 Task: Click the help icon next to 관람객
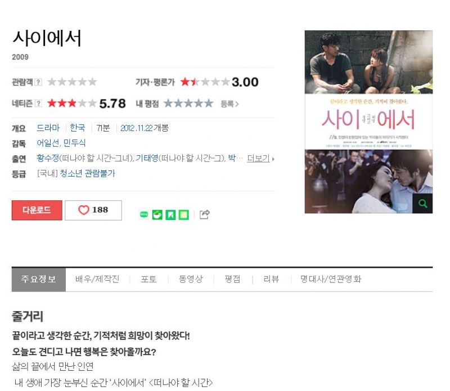pos(38,82)
